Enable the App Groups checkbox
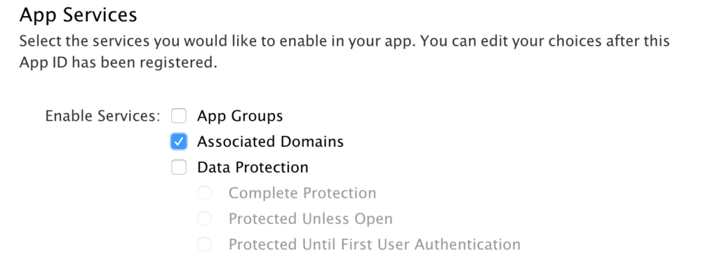Image resolution: width=710 pixels, height=271 pixels. pos(179,116)
